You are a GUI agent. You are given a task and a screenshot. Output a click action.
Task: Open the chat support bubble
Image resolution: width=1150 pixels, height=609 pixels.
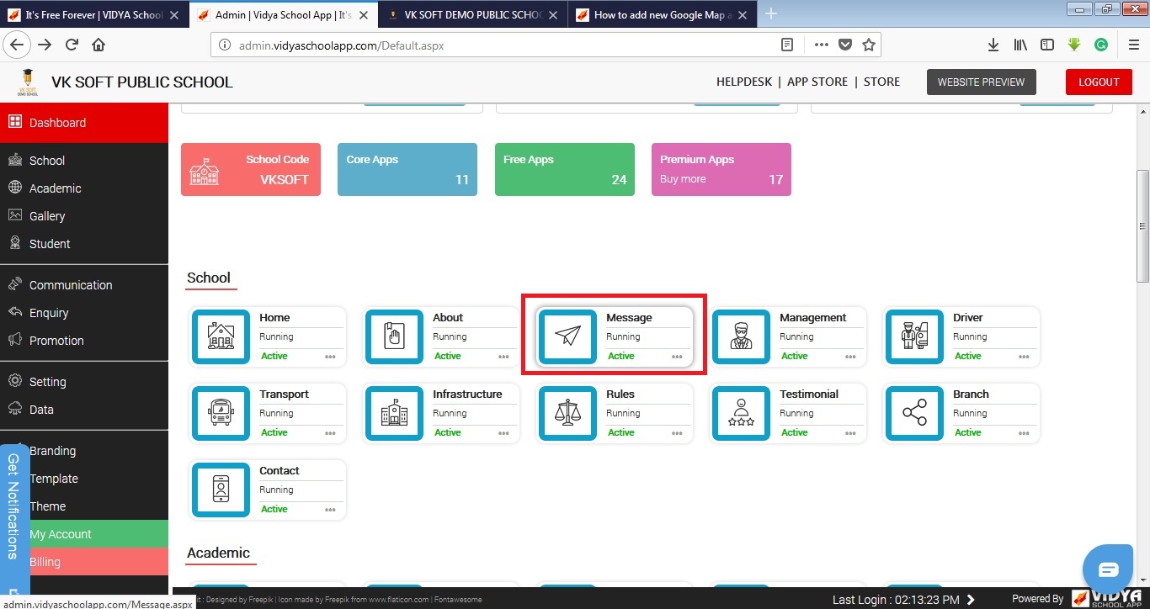1109,571
